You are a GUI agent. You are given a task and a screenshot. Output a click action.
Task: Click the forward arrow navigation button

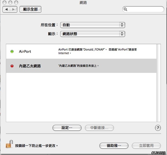tap(13, 9)
